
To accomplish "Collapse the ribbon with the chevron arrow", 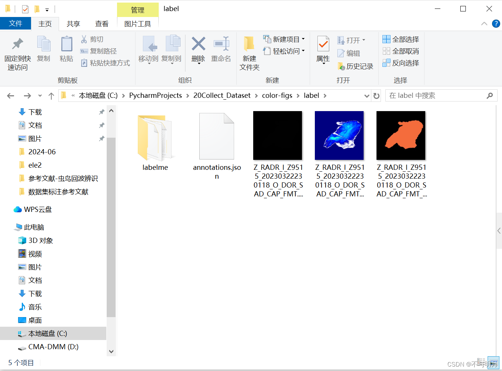I will click(x=484, y=24).
